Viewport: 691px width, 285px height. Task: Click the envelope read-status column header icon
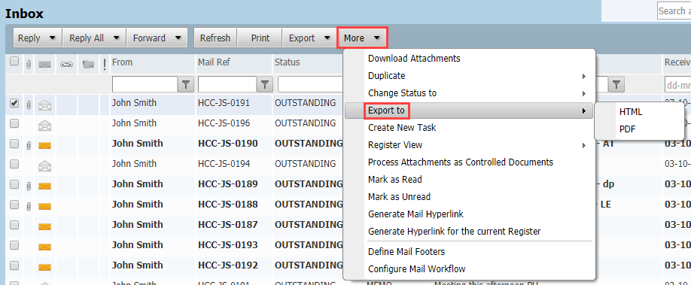(x=44, y=65)
